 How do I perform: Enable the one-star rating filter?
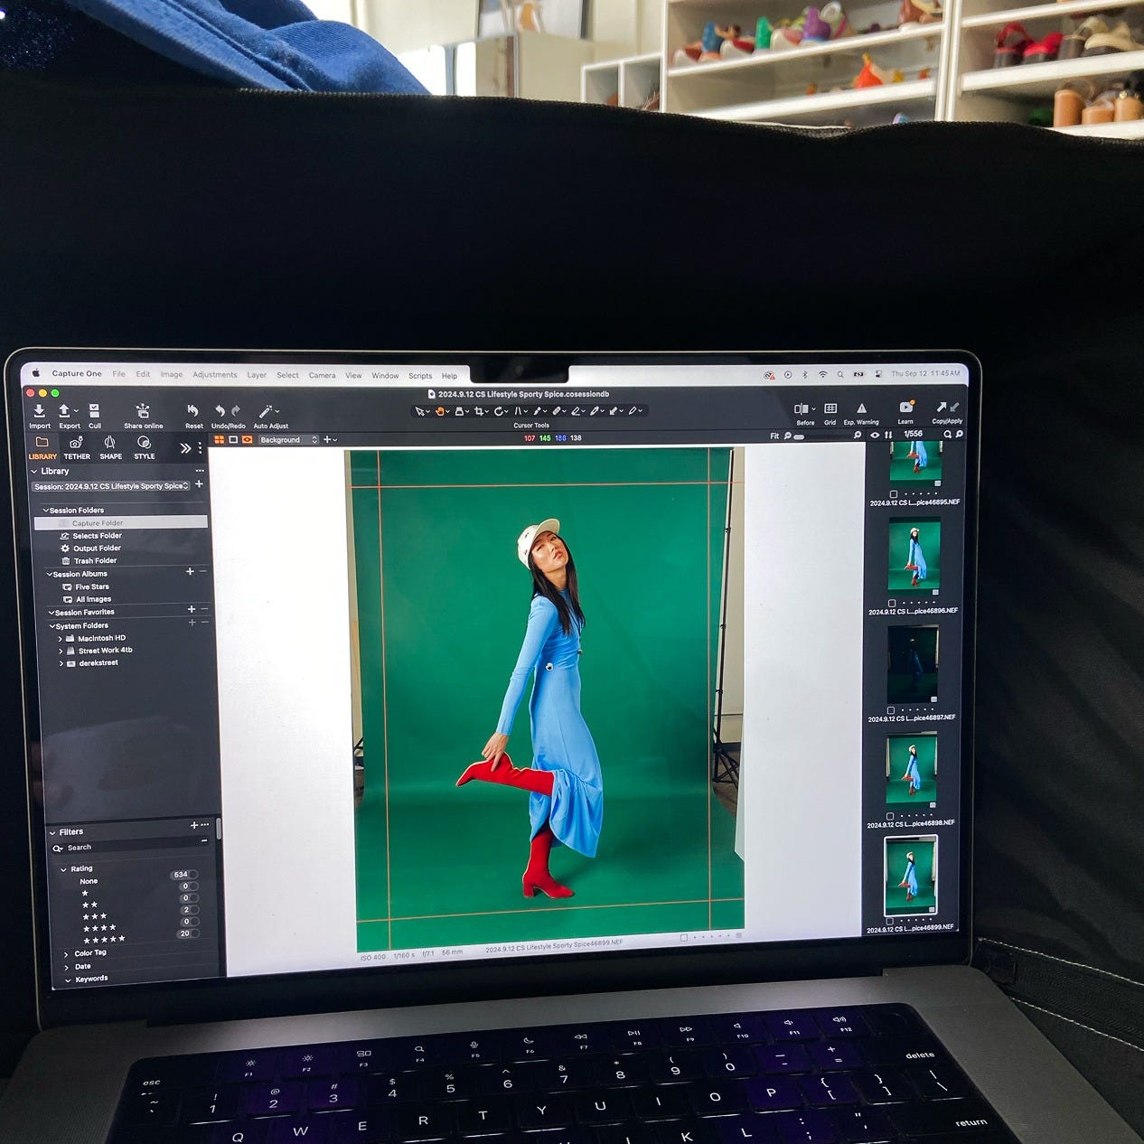(190, 886)
